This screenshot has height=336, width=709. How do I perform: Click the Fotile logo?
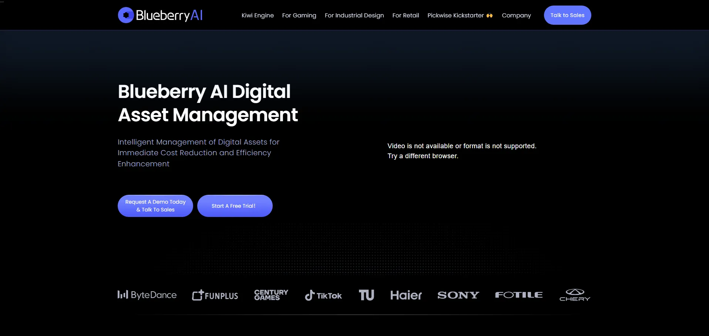[x=519, y=295]
